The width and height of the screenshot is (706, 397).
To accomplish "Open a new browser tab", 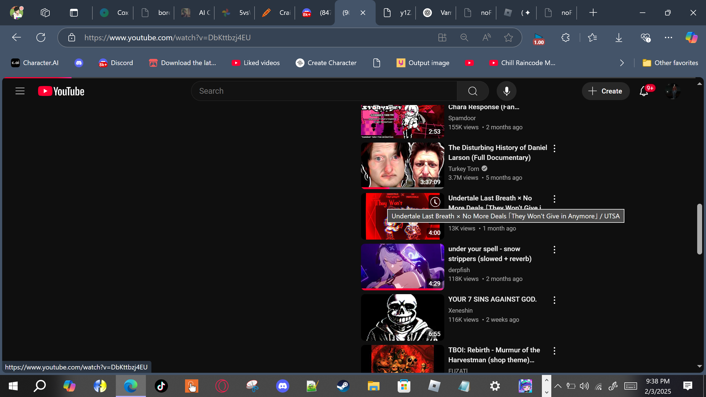I will click(593, 13).
